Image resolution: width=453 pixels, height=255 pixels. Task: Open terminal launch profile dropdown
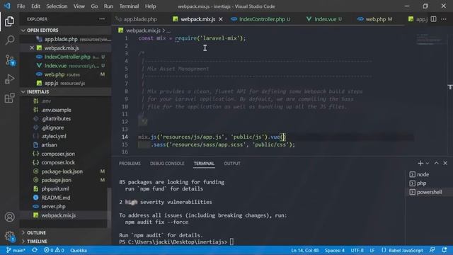point(428,164)
